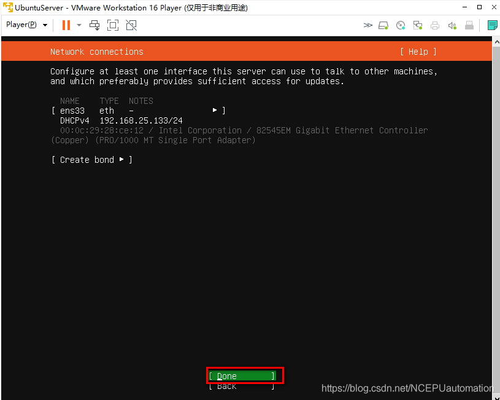Maximize the VMware Player window
Viewport: 500px width, 400px height.
[x=479, y=7]
